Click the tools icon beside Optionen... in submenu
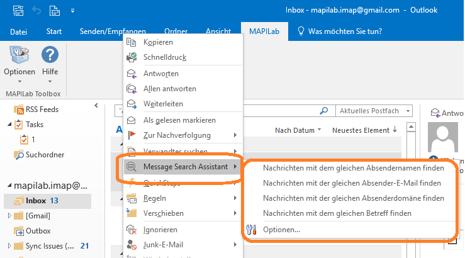 click(251, 230)
